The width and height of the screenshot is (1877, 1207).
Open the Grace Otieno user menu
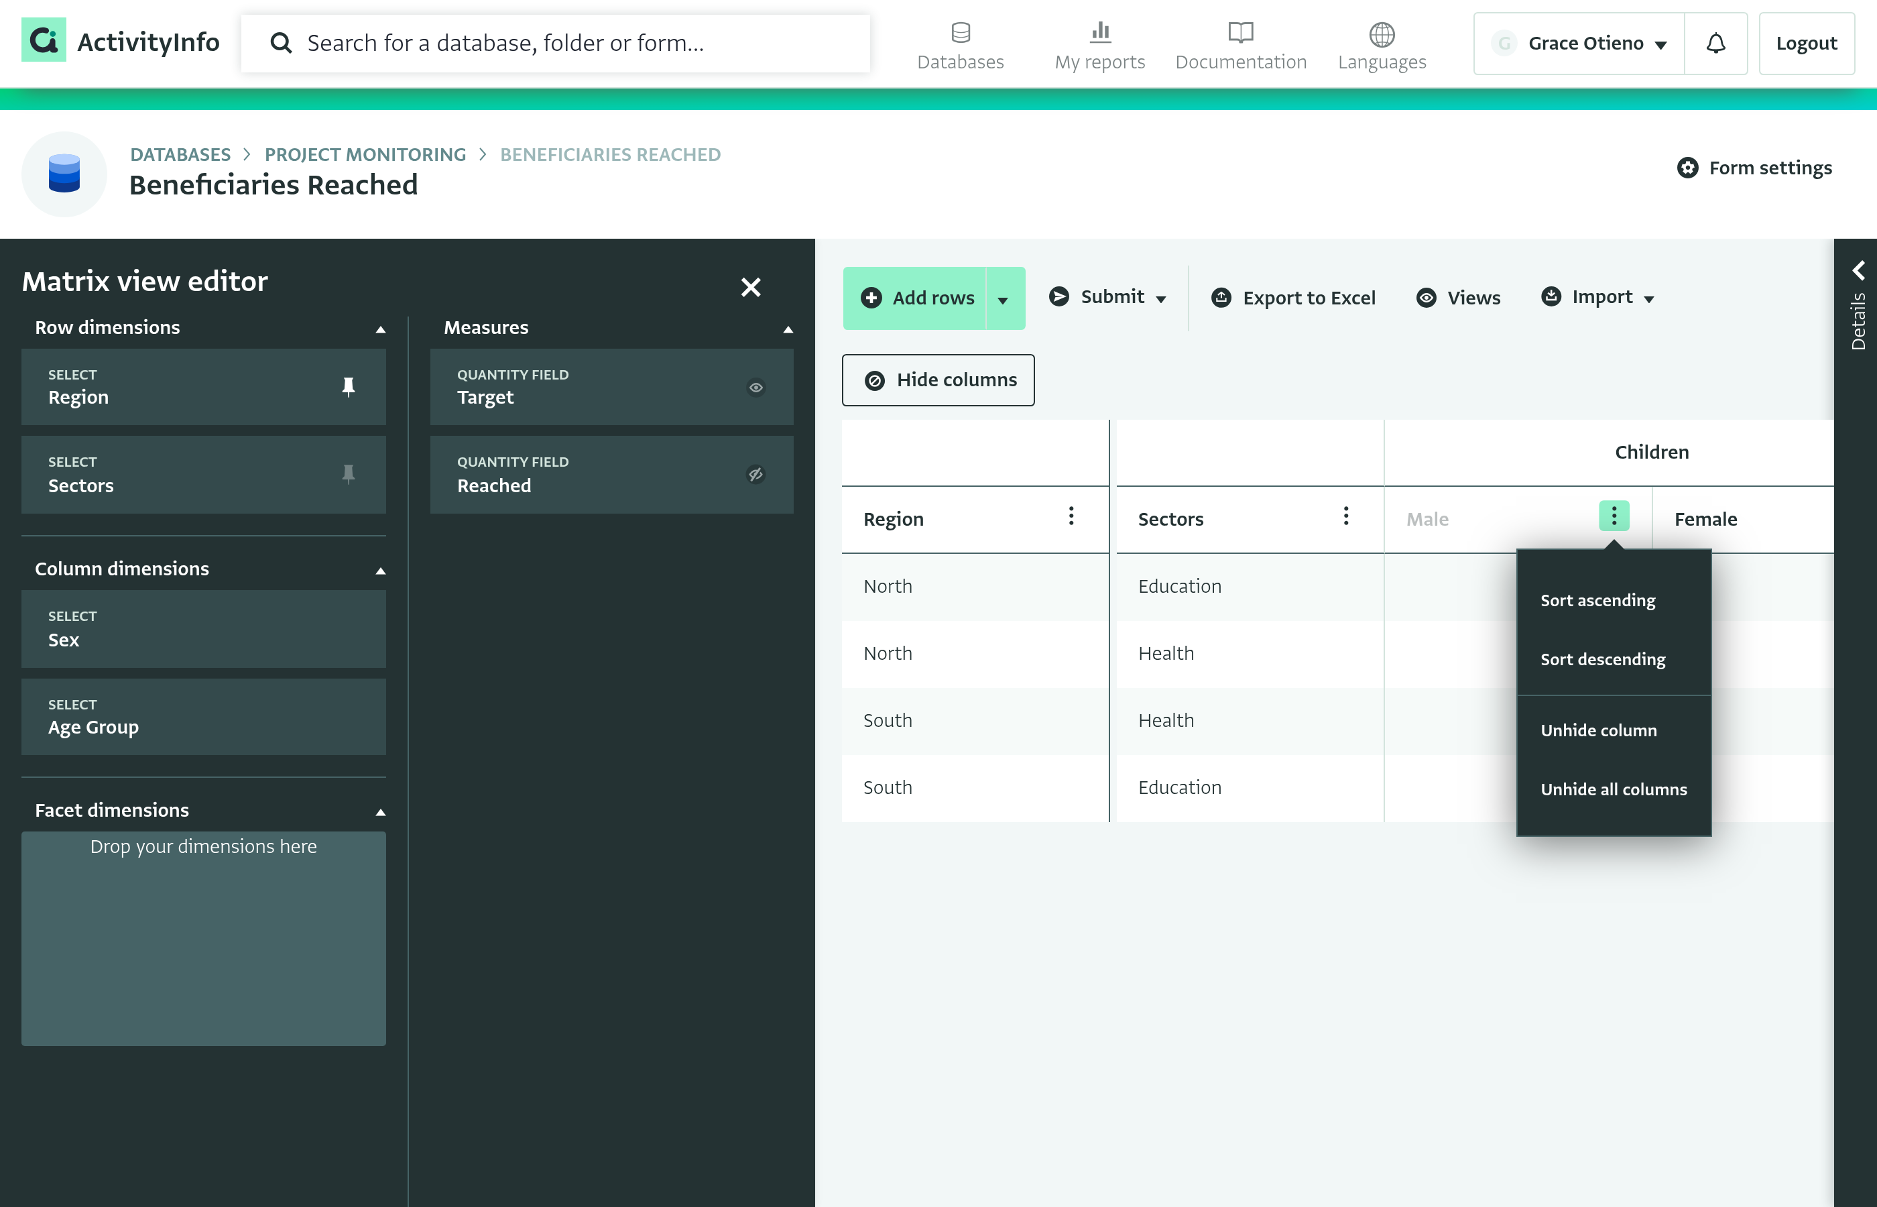tap(1579, 43)
